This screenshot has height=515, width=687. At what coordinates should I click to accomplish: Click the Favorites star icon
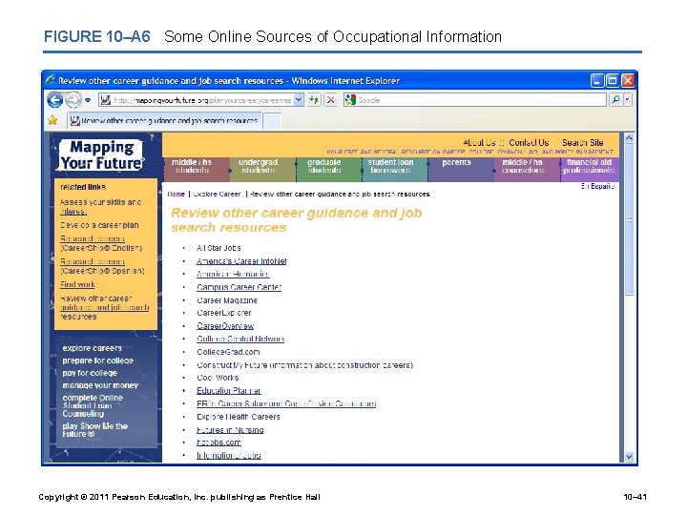click(x=53, y=120)
